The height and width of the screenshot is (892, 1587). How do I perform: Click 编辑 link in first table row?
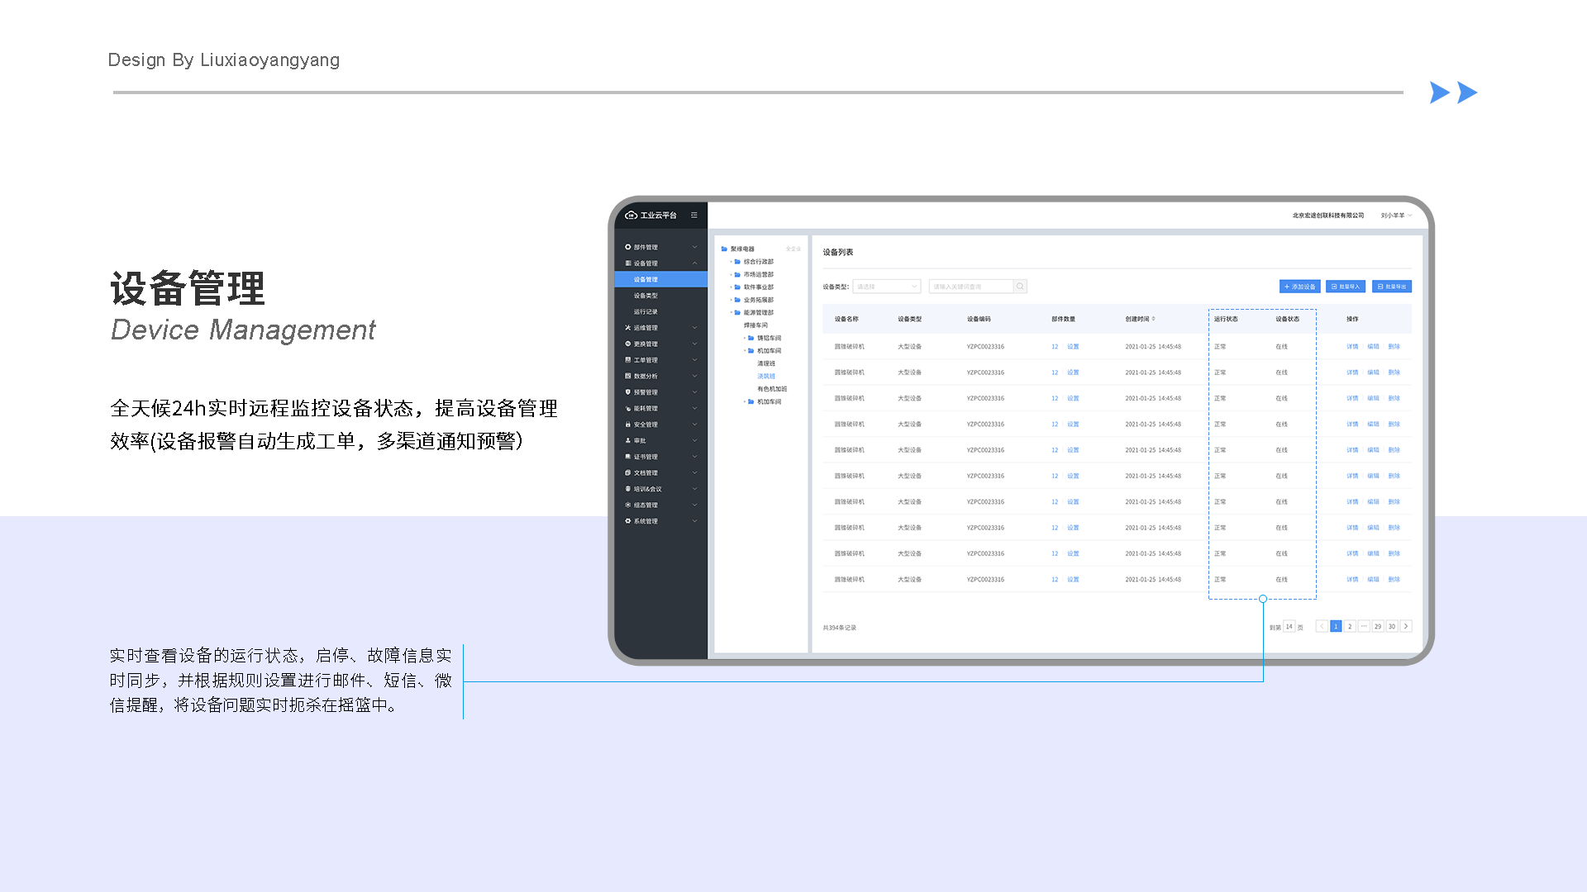tap(1373, 347)
